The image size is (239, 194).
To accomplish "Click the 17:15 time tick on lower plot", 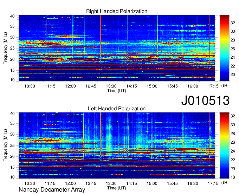I will click(213, 183).
